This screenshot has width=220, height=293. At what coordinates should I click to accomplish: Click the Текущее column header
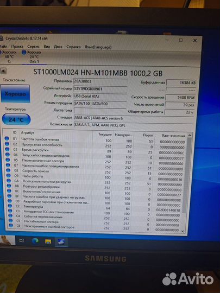105,135
